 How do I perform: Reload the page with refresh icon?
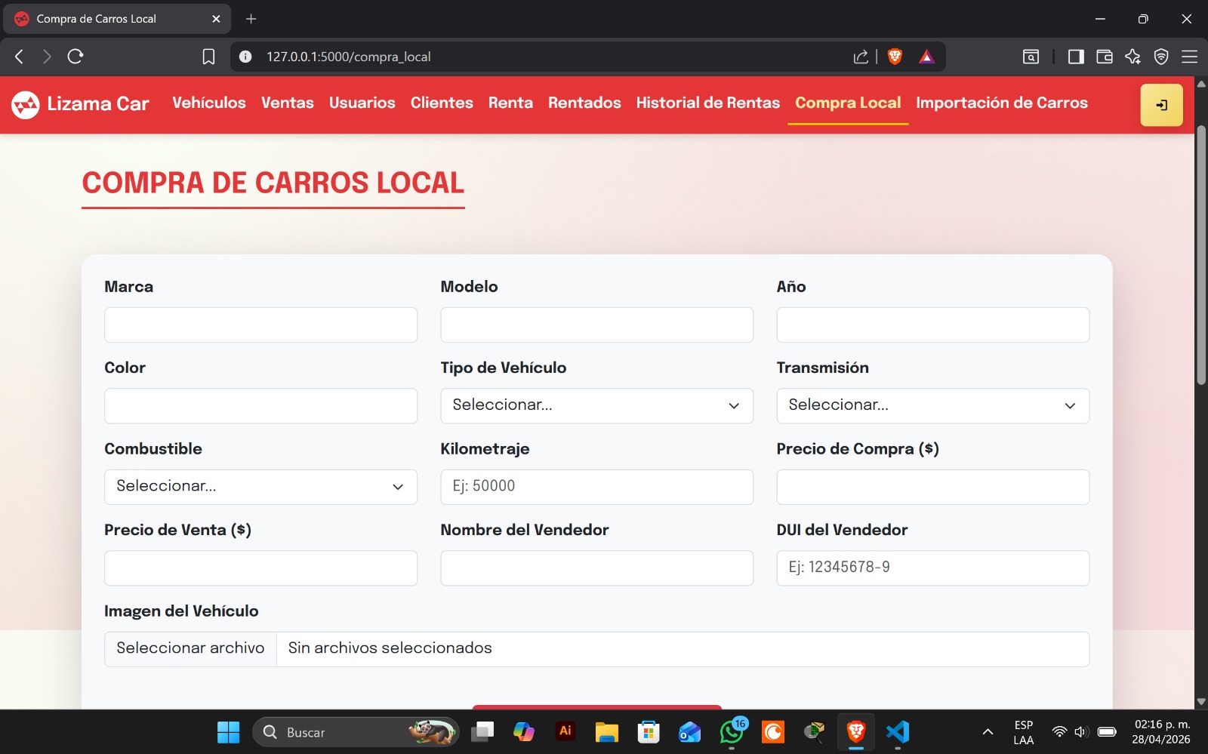click(x=75, y=57)
